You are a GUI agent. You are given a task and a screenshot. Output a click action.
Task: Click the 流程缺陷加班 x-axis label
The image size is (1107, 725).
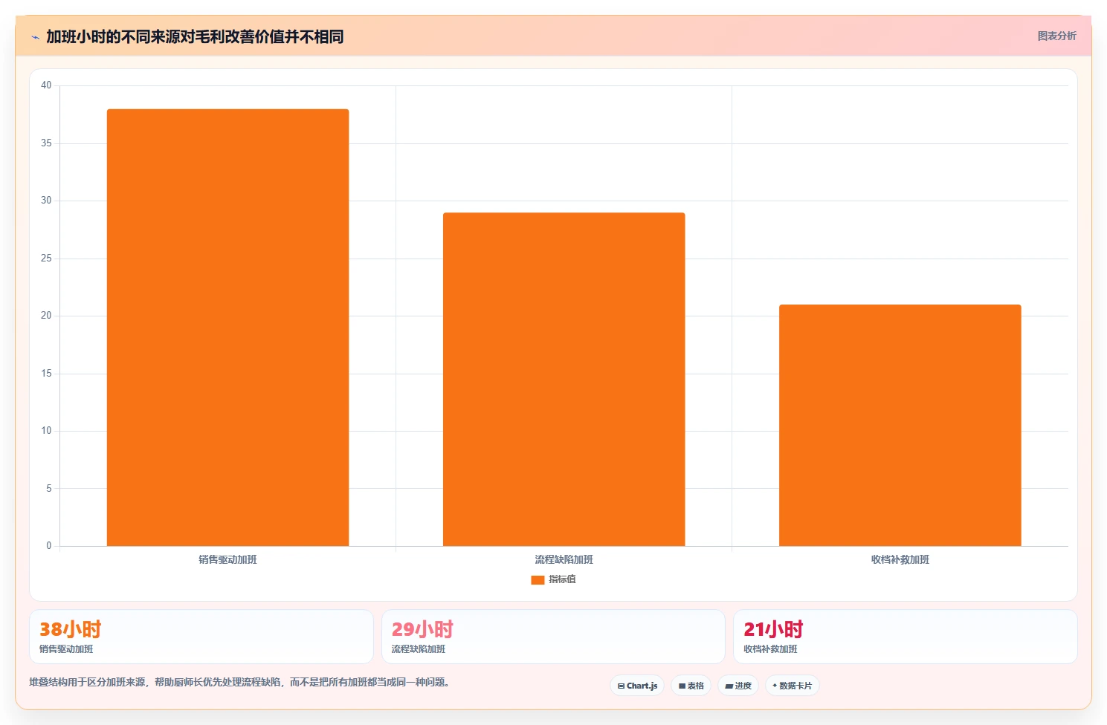[564, 559]
